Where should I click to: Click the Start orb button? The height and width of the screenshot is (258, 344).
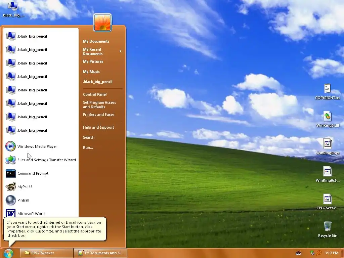pos(8,253)
